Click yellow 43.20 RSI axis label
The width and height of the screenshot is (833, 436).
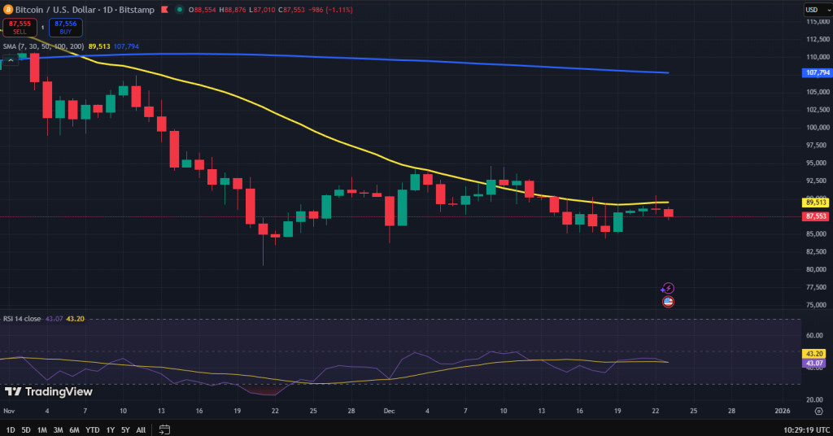[813, 354]
